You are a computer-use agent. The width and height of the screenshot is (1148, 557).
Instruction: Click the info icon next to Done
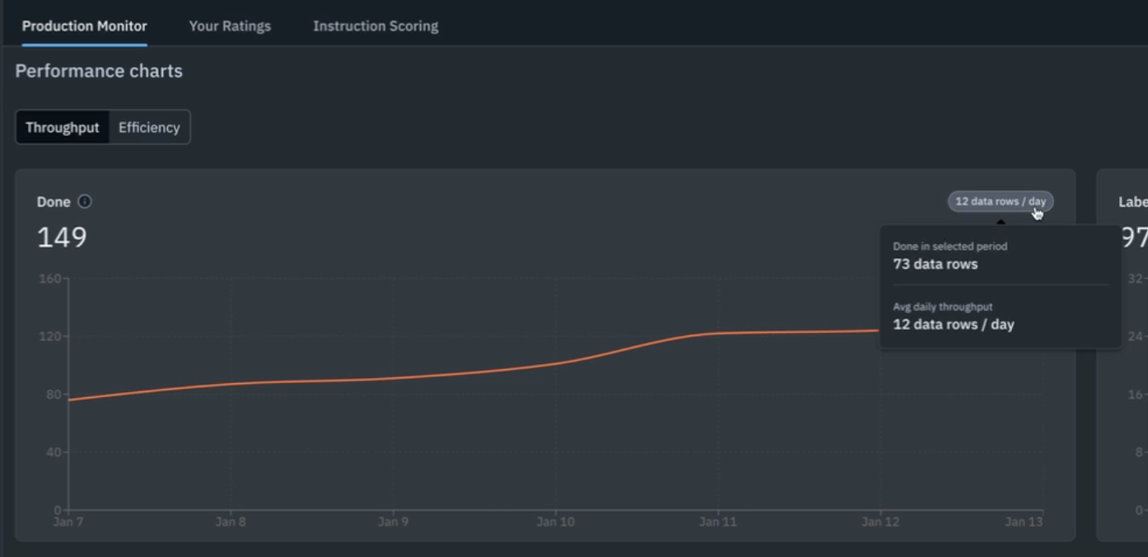click(86, 201)
